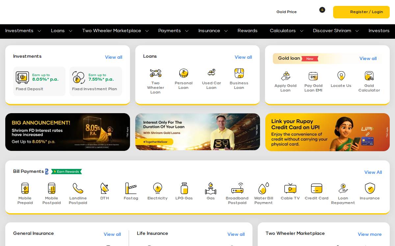Select the Business Loan shop icon

pos(239,73)
